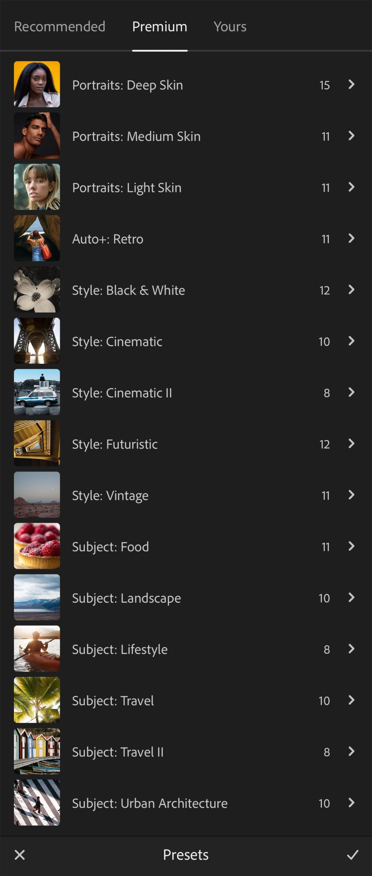Open Style: Cinematic II preset group
The image size is (372, 876).
pyautogui.click(x=122, y=393)
